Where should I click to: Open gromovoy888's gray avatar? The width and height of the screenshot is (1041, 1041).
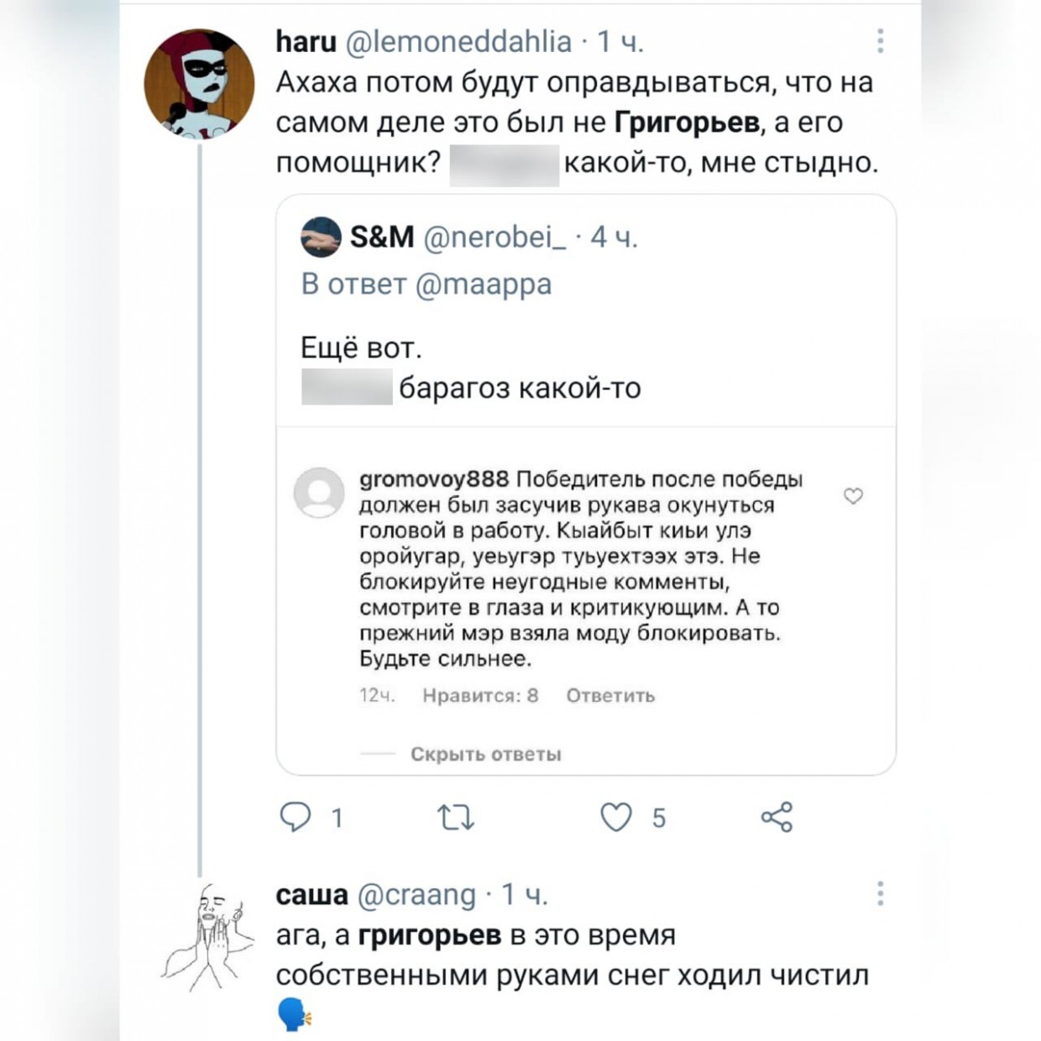point(319,493)
